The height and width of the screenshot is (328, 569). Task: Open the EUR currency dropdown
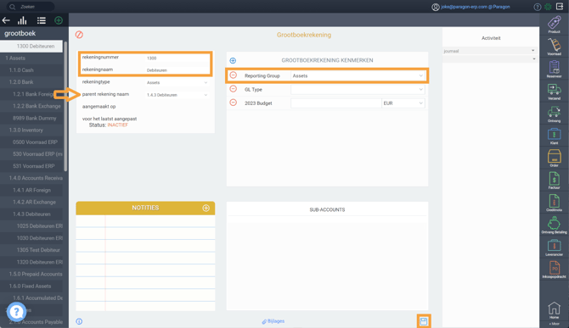tap(403, 103)
